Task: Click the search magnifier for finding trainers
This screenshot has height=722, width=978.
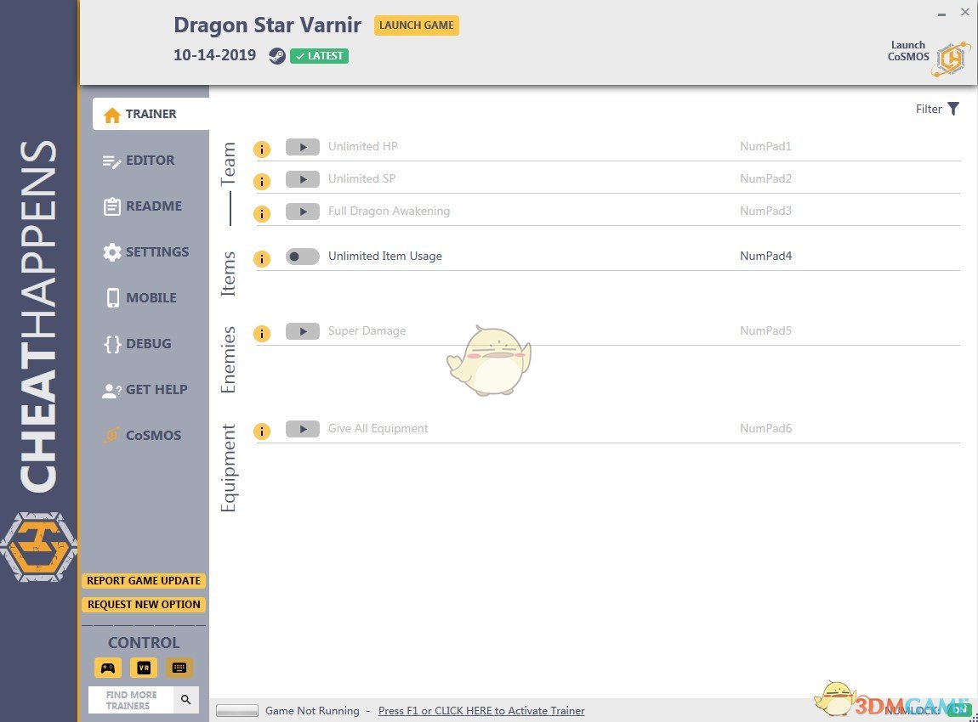Action: [185, 699]
